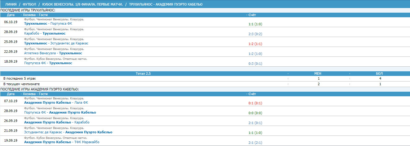Click the МЕН column header
This screenshot has width=410, height=146.
click(318, 73)
